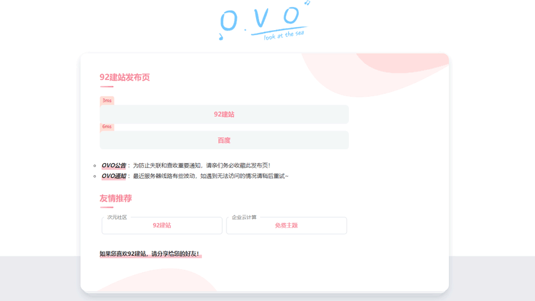Click the 次元社区 box label
Screen dimensions: 535x301
tap(117, 217)
